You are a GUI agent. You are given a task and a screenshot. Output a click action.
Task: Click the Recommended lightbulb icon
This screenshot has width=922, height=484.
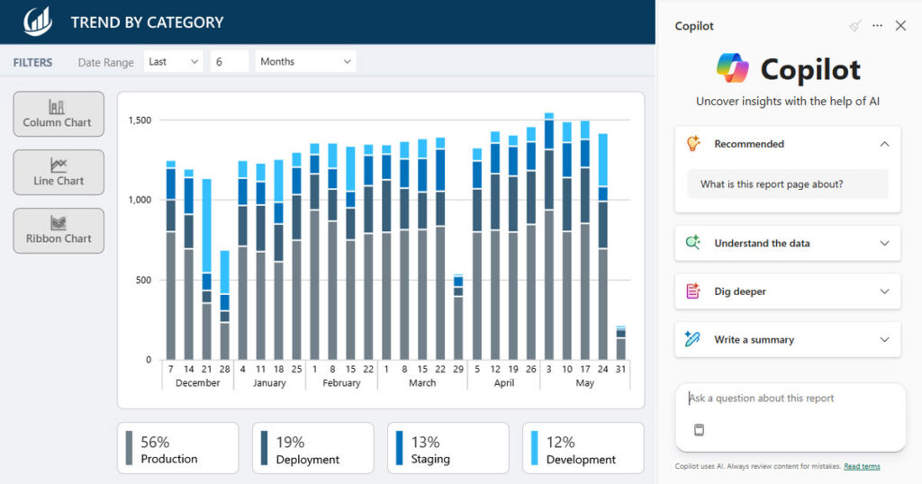click(x=693, y=143)
